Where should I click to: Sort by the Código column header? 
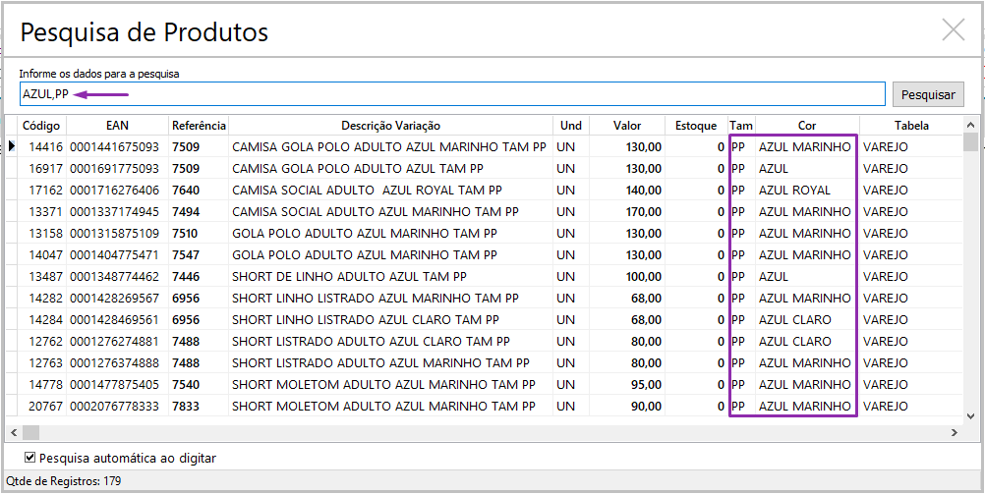click(41, 126)
